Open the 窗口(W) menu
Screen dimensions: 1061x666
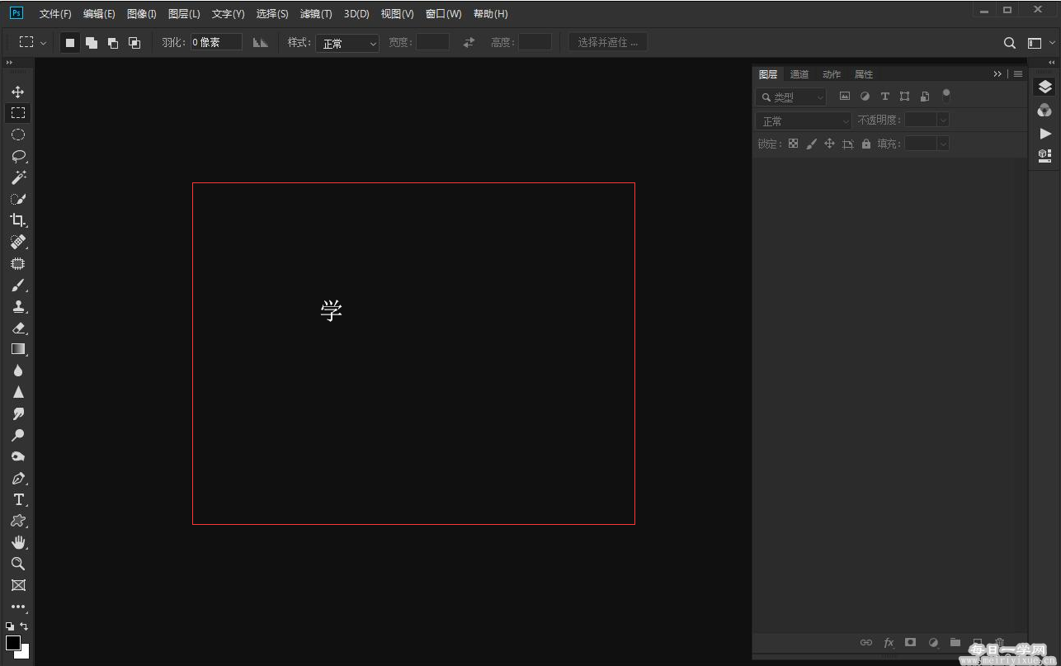(x=444, y=14)
